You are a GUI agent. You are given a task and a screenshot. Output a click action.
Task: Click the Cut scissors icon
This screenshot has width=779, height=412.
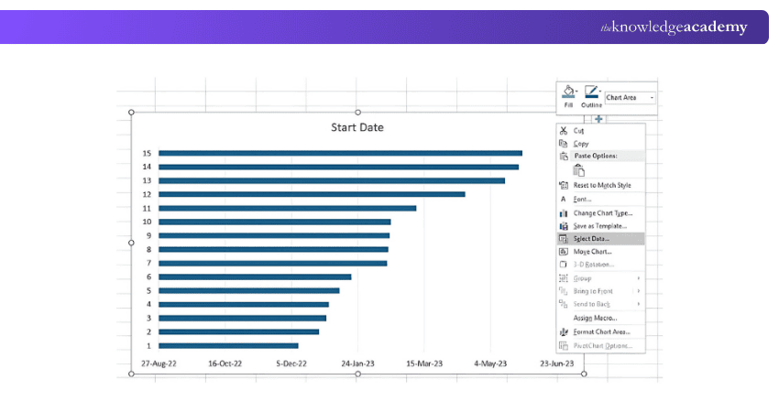564,131
